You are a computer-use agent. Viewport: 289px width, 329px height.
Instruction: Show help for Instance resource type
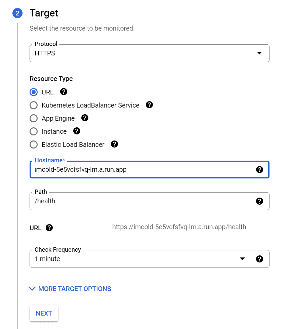pyautogui.click(x=77, y=131)
